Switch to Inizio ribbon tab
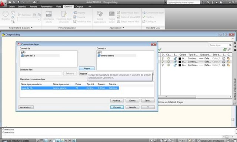237x142 pixels. (12, 7)
